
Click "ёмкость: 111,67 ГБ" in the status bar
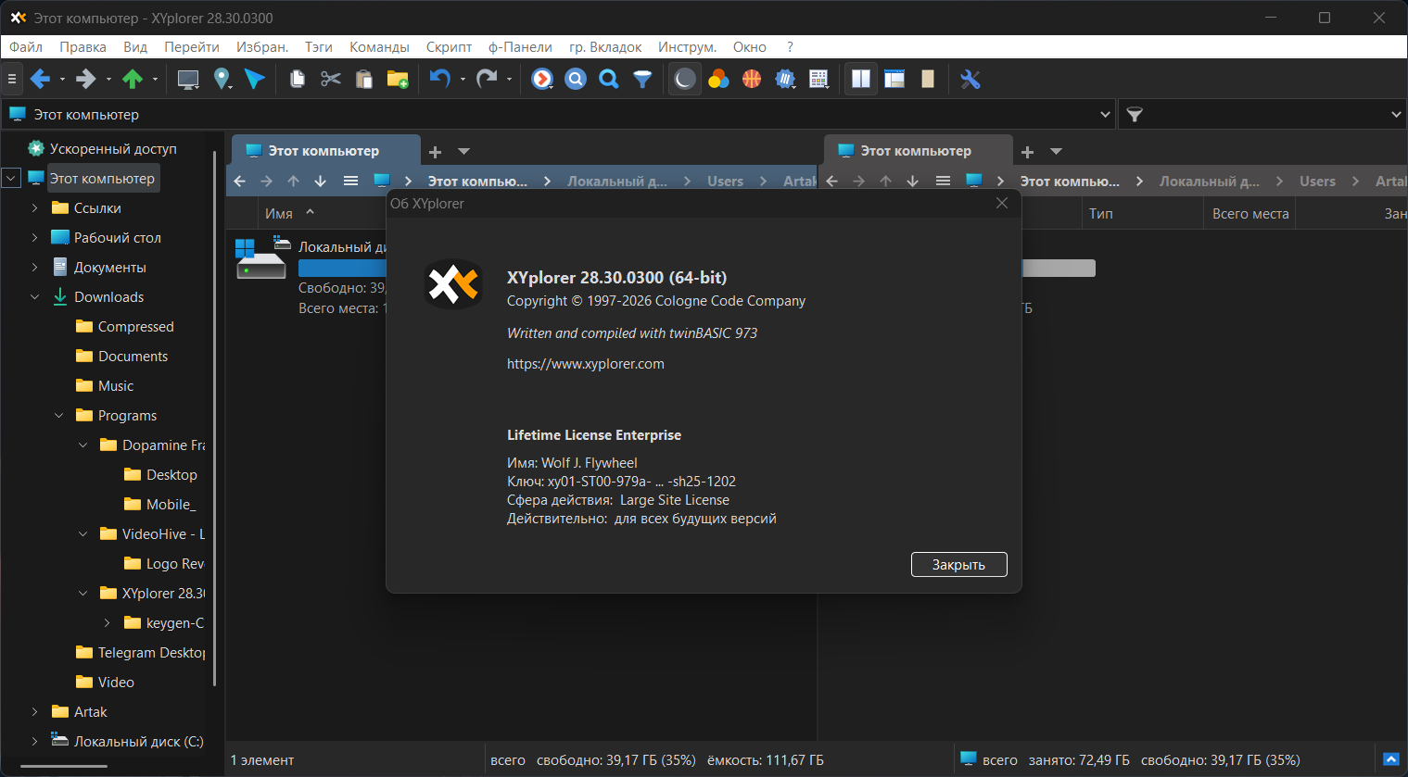[766, 760]
